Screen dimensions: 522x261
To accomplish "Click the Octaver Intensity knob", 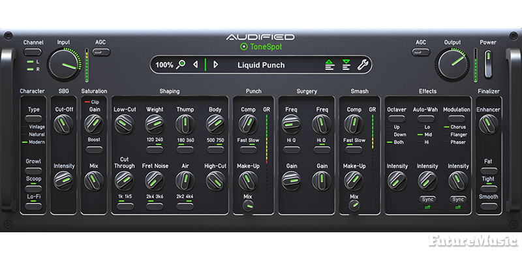I will tap(397, 181).
